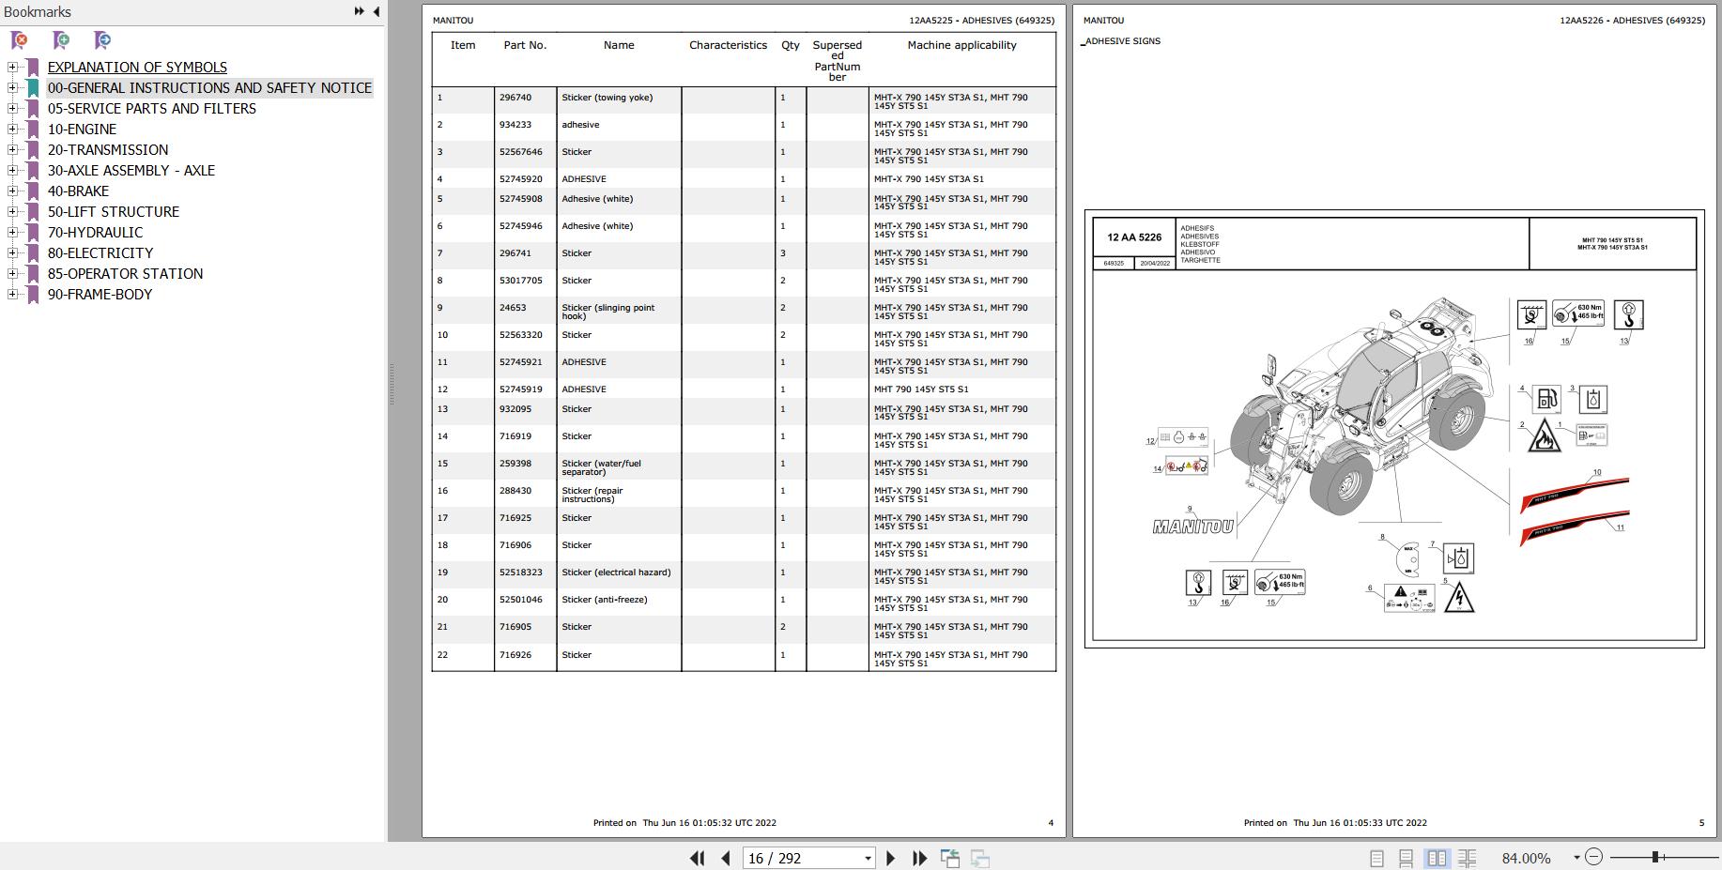Go to the next page
This screenshot has width=1722, height=870.
pos(891,858)
